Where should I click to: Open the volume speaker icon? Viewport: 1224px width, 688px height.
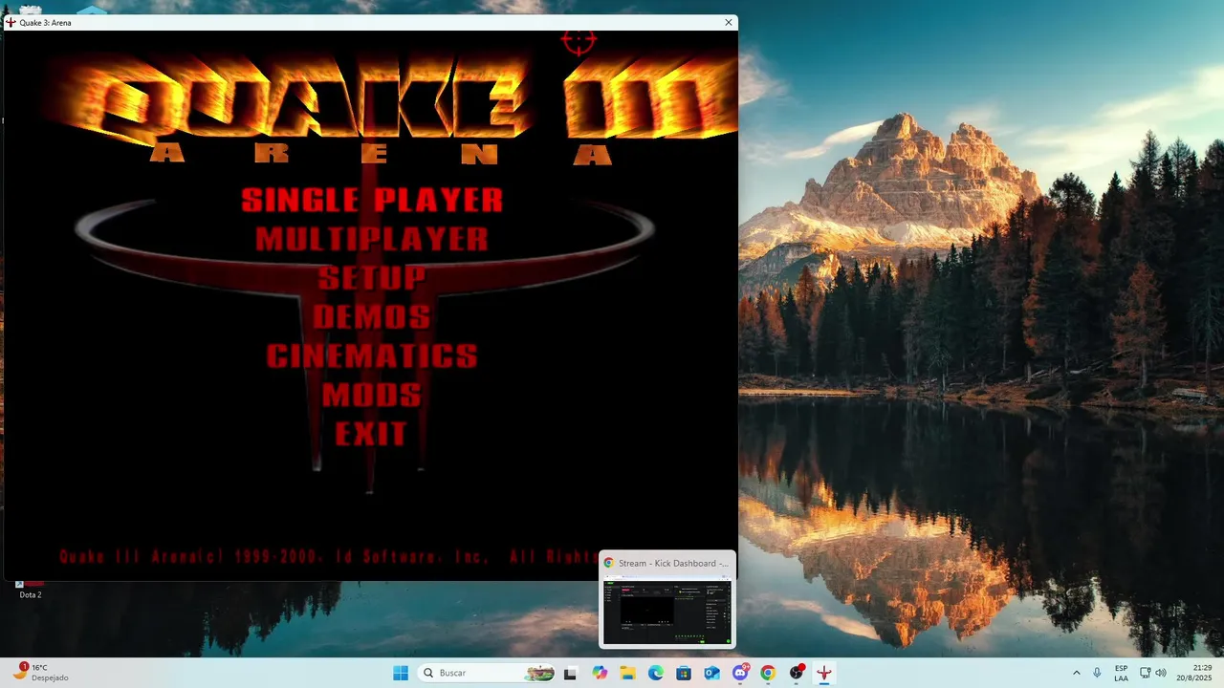coord(1161,673)
